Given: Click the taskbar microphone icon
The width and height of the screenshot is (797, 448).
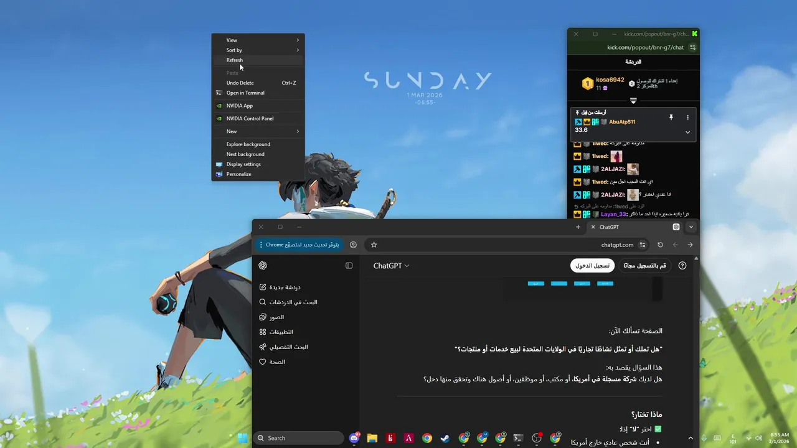Looking at the screenshot, I should click(x=704, y=438).
